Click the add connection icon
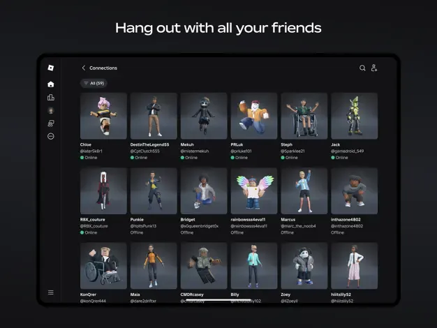Viewport: 437px width, 328px height. 374,68
